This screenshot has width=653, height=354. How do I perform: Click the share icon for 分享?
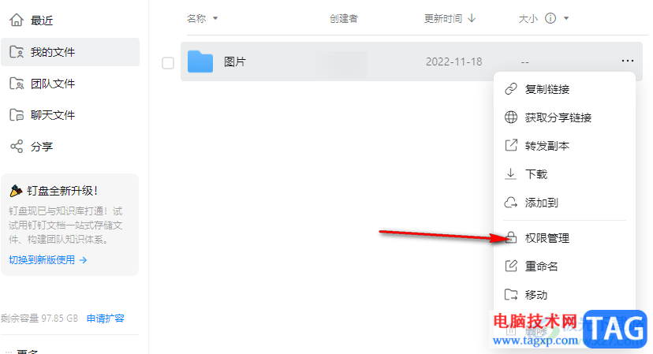17,147
